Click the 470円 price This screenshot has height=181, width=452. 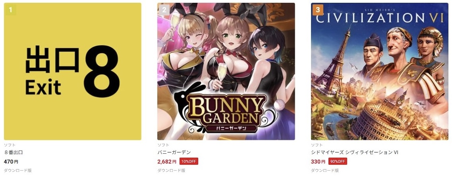coord(11,162)
